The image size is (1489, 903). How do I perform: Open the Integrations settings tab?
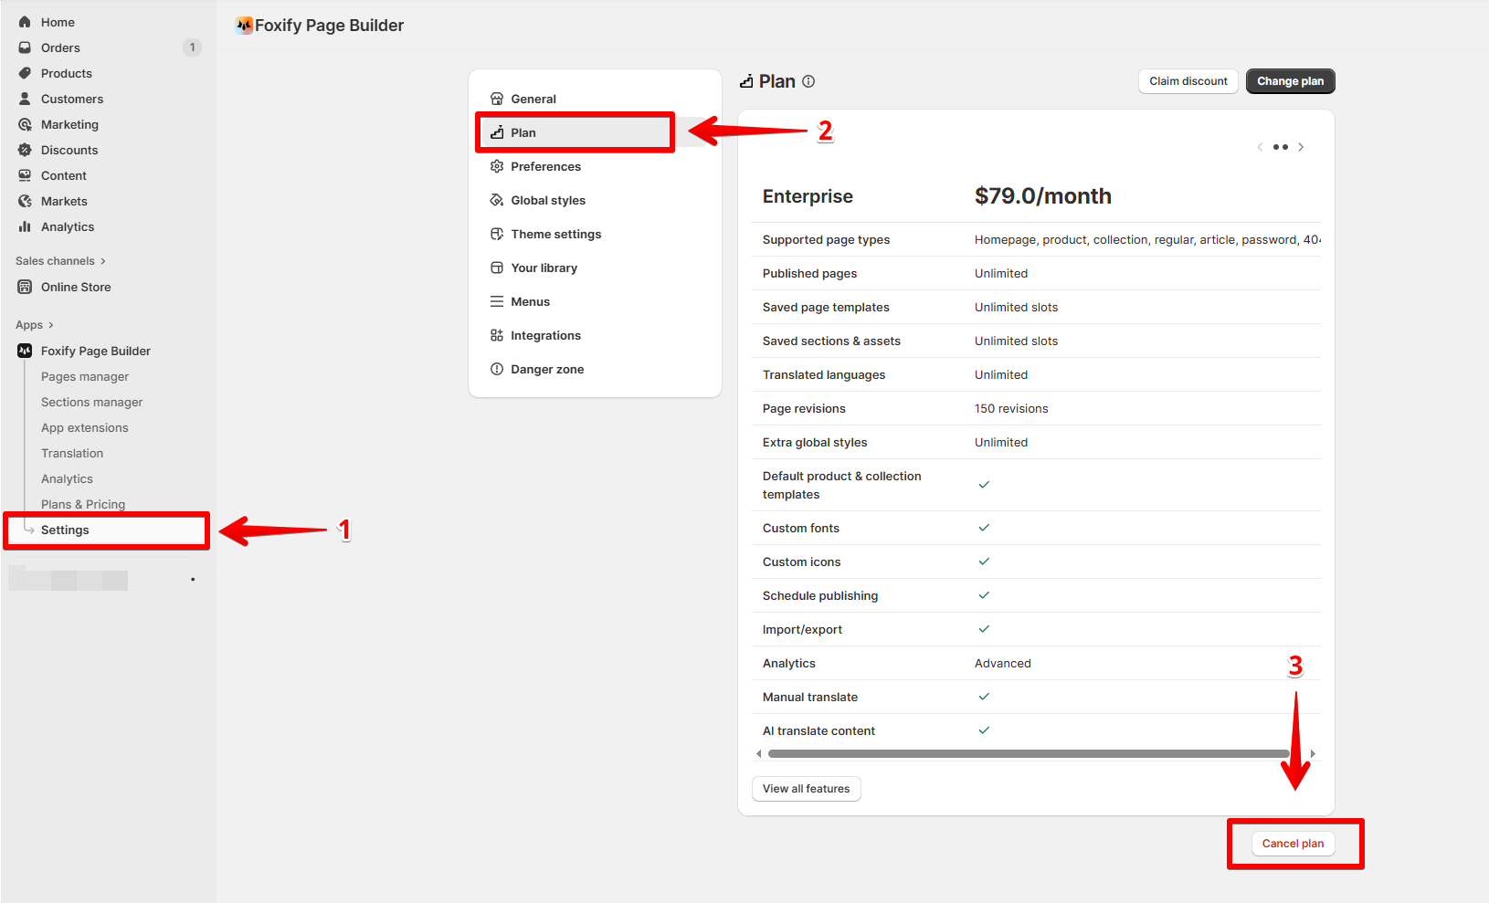pos(595,335)
